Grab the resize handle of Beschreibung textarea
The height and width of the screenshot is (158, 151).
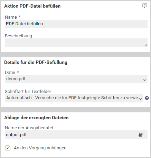[x=146, y=45]
